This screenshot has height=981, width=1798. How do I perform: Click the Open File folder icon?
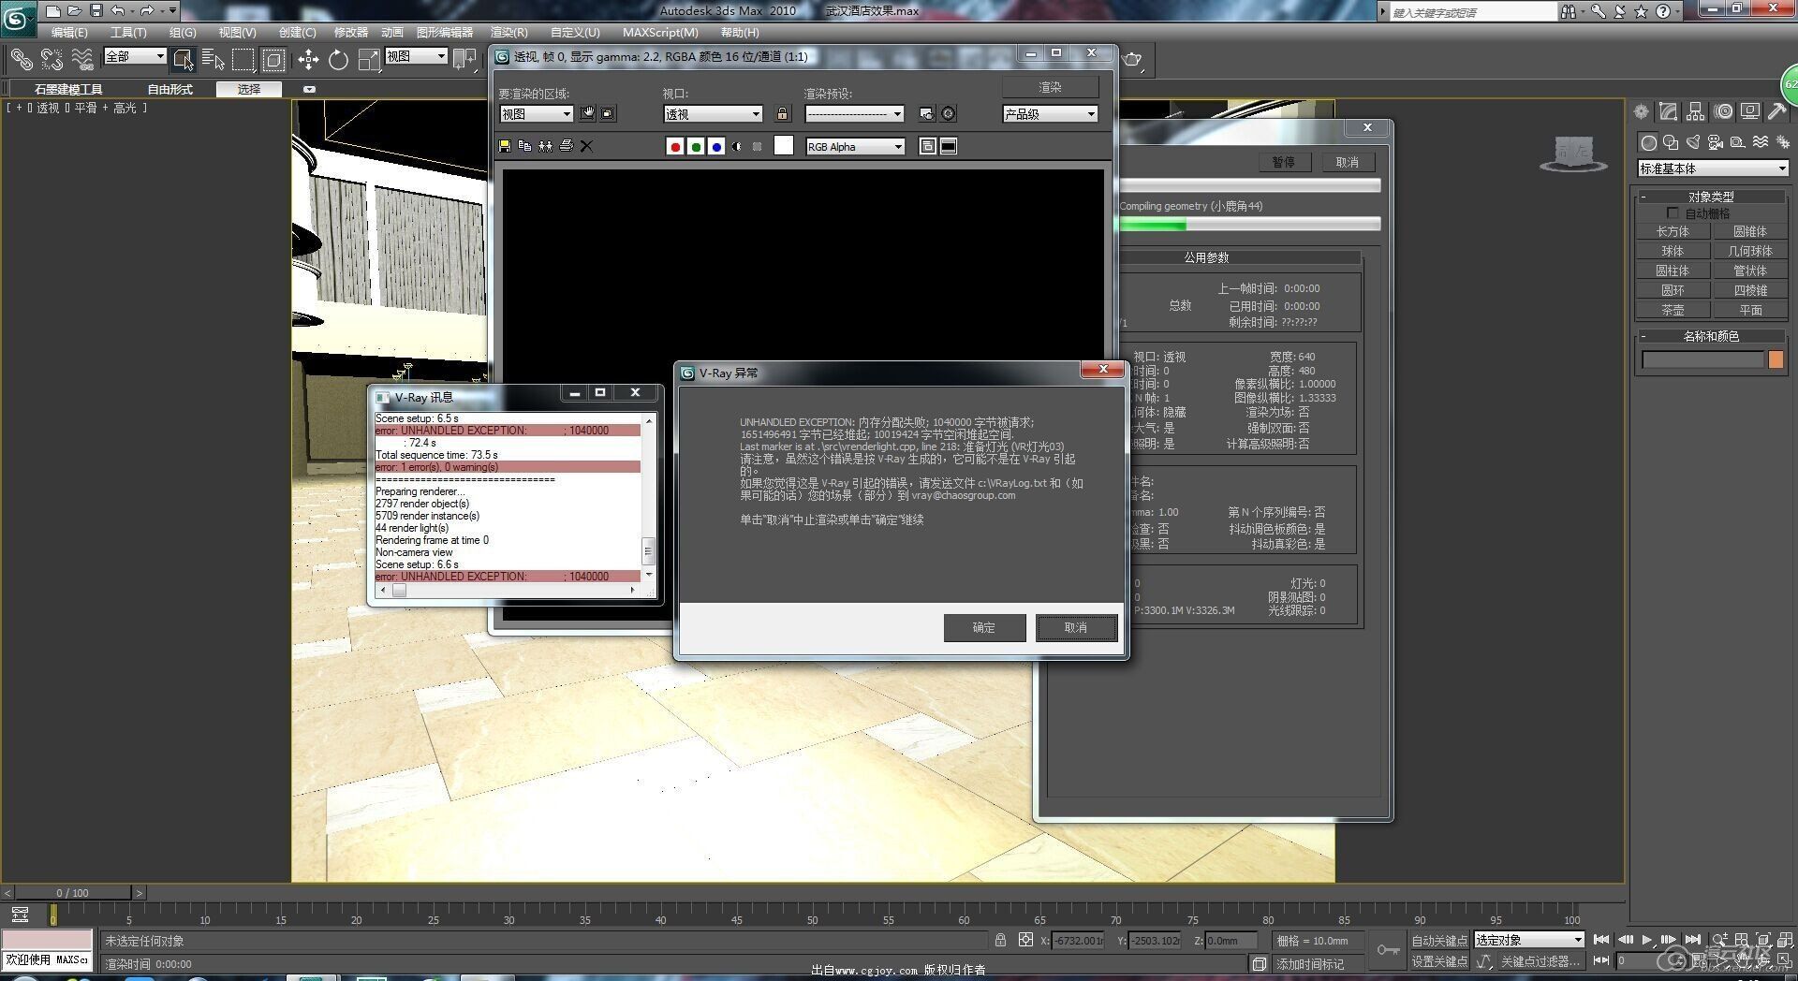pos(74,11)
